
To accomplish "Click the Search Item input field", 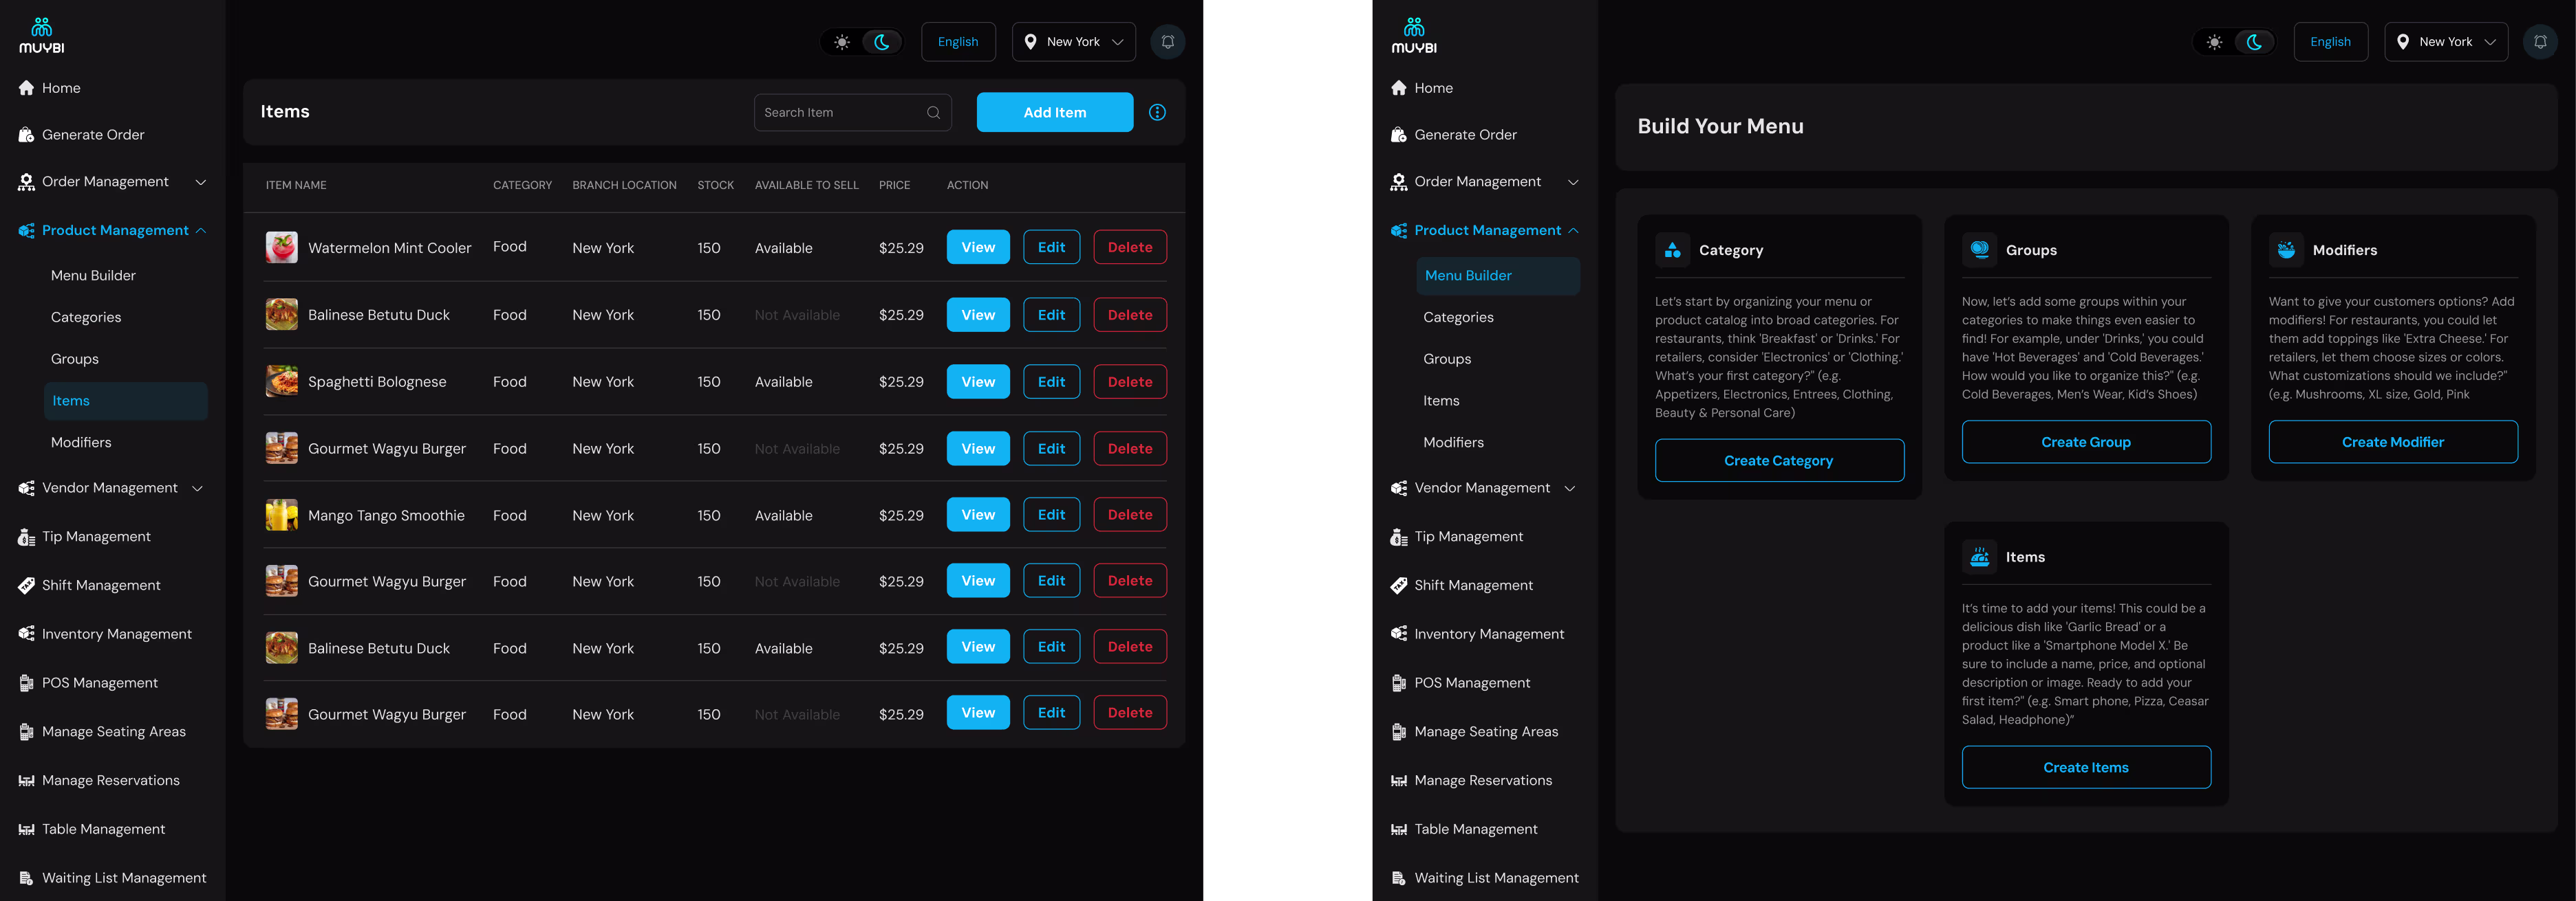I will pyautogui.click(x=852, y=113).
